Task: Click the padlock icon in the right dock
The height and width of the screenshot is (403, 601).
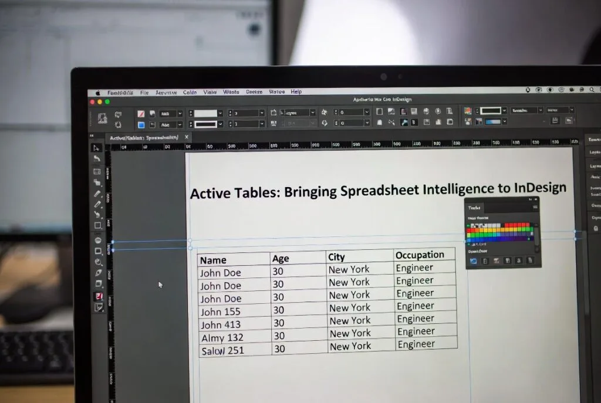Action: (596, 228)
